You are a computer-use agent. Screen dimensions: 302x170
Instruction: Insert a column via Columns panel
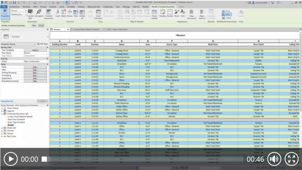[x=58, y=13]
